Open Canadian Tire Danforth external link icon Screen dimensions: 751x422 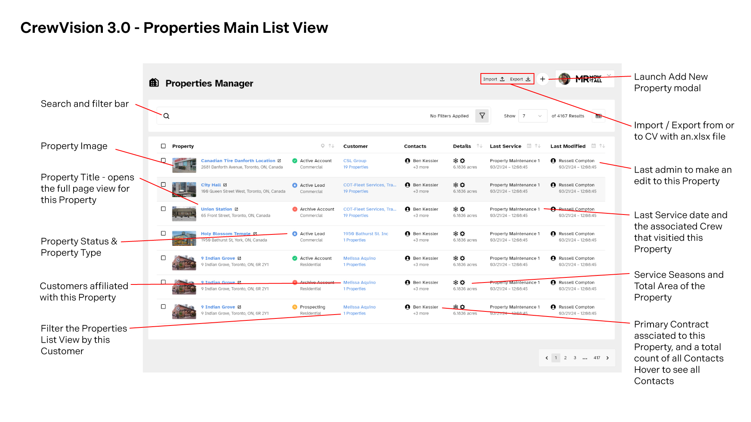click(279, 161)
